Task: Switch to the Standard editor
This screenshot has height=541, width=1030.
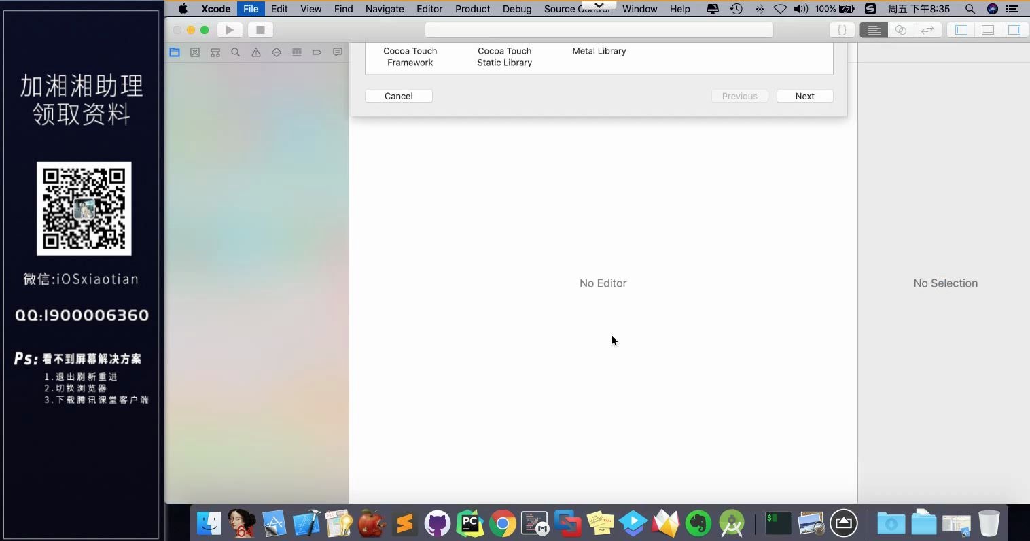Action: point(874,30)
